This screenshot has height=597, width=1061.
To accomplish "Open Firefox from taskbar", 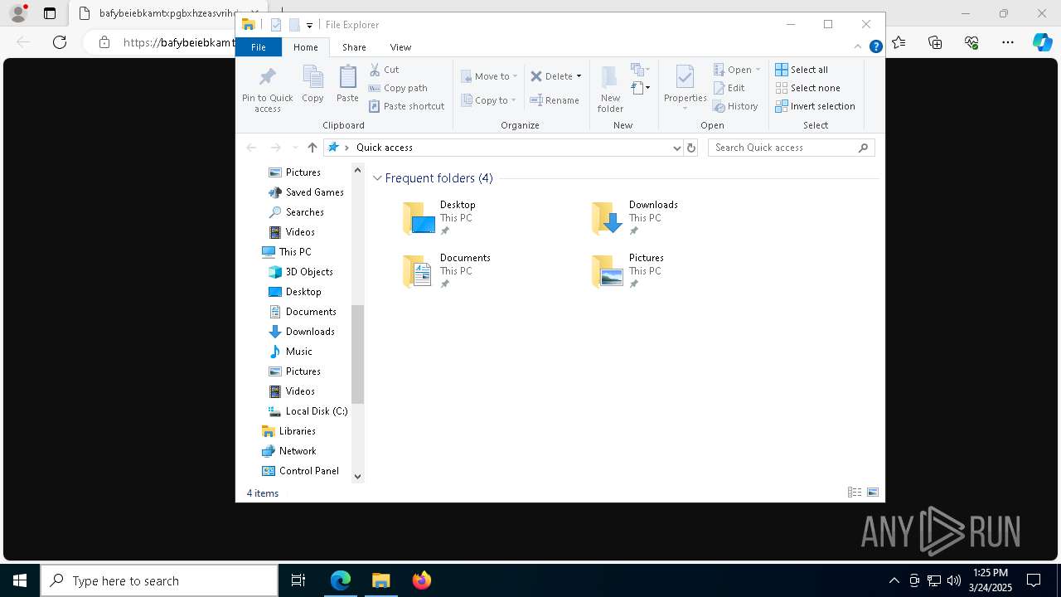I will point(422,580).
